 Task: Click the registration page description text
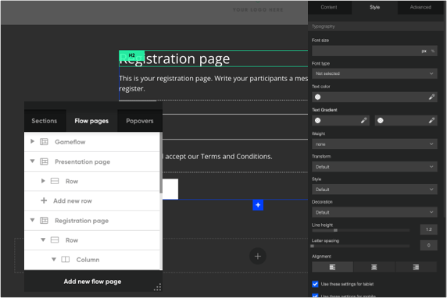click(213, 83)
